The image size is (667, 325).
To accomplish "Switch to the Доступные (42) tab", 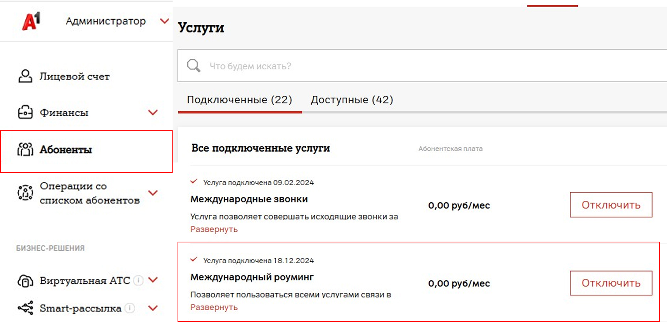I will pos(352,100).
